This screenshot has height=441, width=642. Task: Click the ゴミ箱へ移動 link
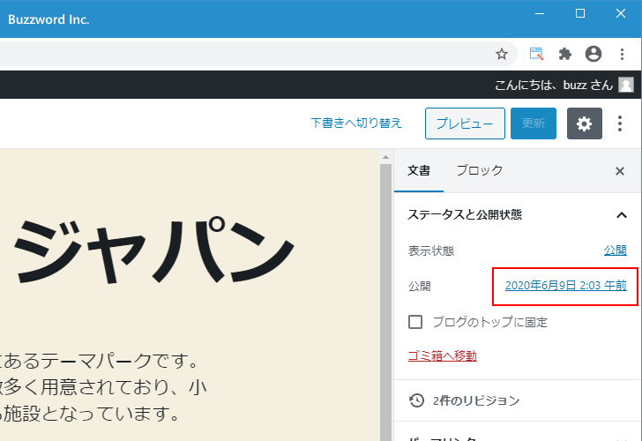(442, 355)
